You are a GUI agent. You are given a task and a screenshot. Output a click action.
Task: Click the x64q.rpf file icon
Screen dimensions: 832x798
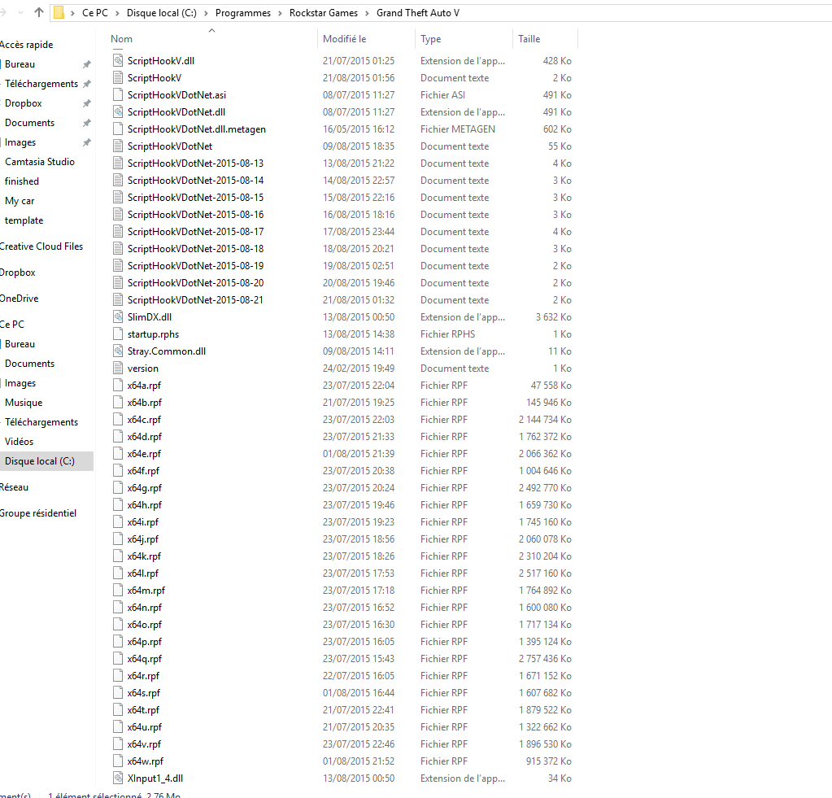(x=118, y=658)
